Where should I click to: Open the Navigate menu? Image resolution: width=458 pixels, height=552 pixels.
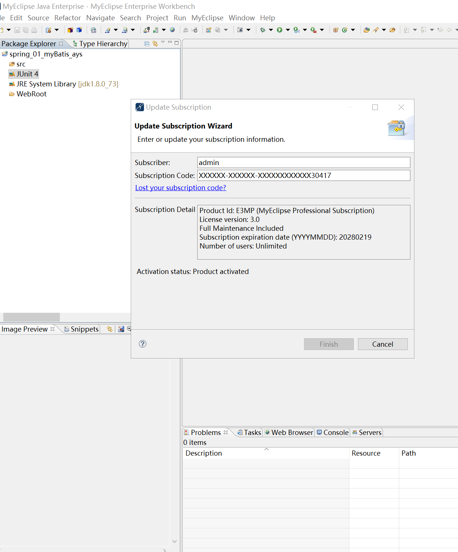[x=100, y=18]
